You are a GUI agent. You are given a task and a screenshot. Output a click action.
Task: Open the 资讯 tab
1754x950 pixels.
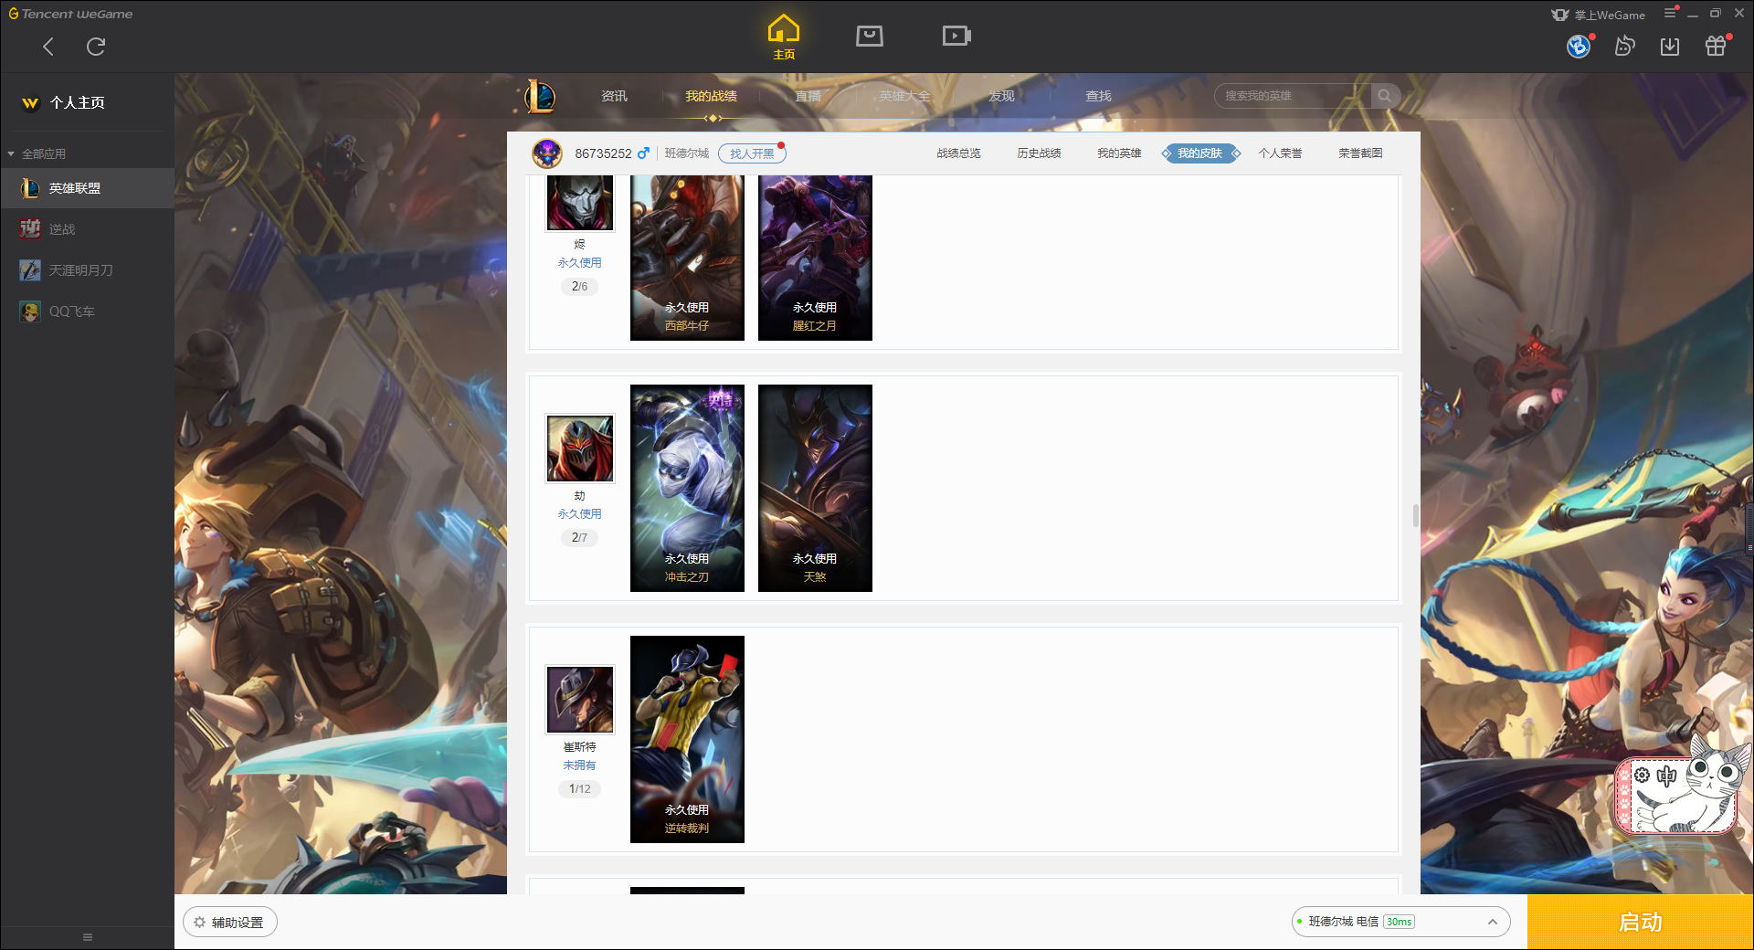point(614,96)
